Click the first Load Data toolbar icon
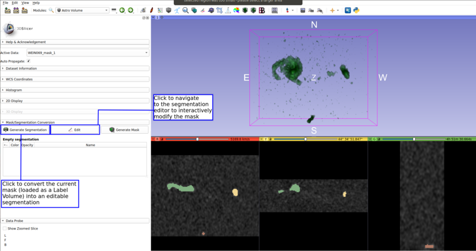This screenshot has height=251, width=476. point(7,10)
